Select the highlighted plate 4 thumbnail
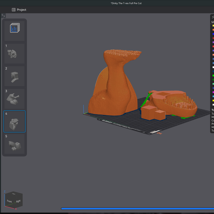This screenshot has width=214, height=214. (15, 121)
